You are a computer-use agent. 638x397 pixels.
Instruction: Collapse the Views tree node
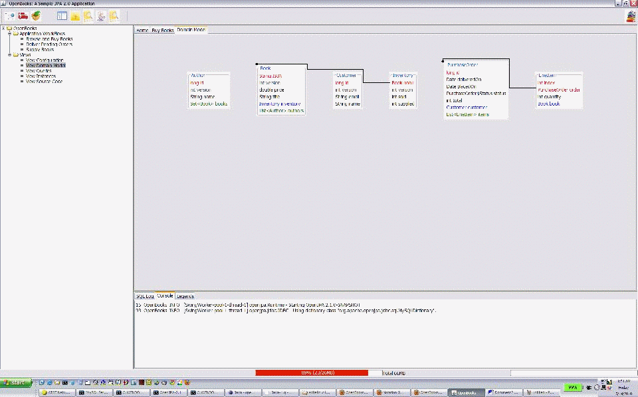coord(9,55)
